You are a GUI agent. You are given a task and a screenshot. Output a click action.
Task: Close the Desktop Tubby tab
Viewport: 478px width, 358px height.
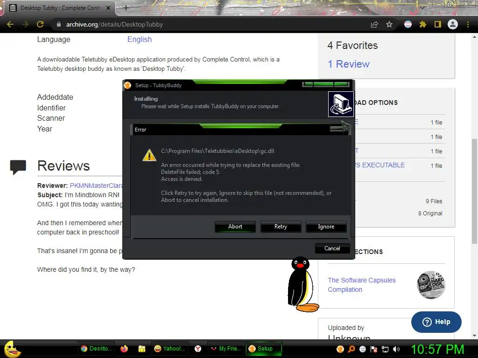click(108, 8)
